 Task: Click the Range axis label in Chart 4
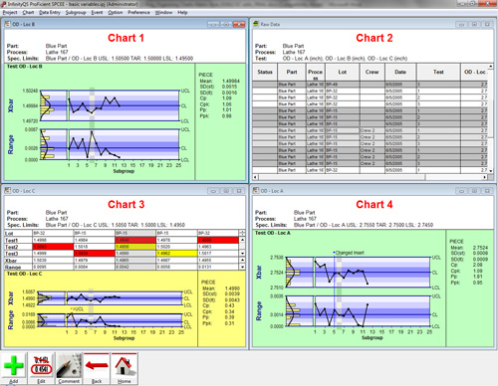[x=259, y=311]
